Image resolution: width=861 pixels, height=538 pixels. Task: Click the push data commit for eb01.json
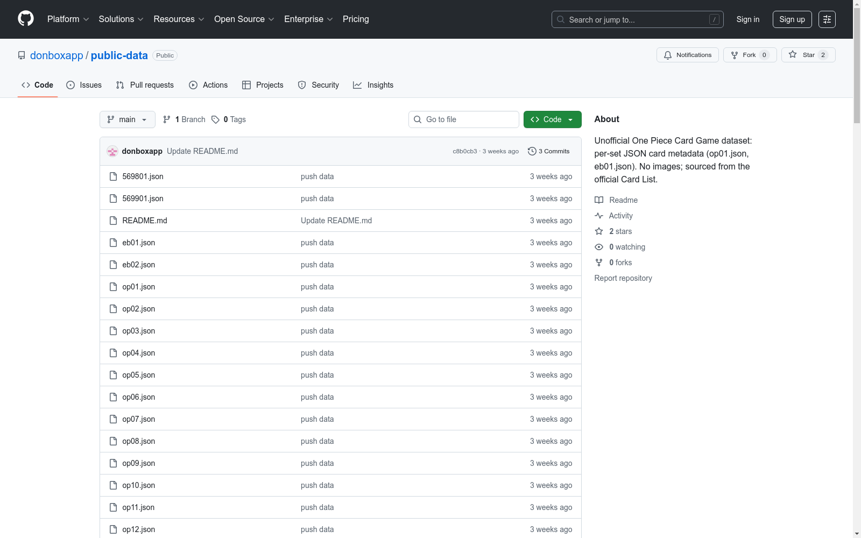tap(317, 243)
